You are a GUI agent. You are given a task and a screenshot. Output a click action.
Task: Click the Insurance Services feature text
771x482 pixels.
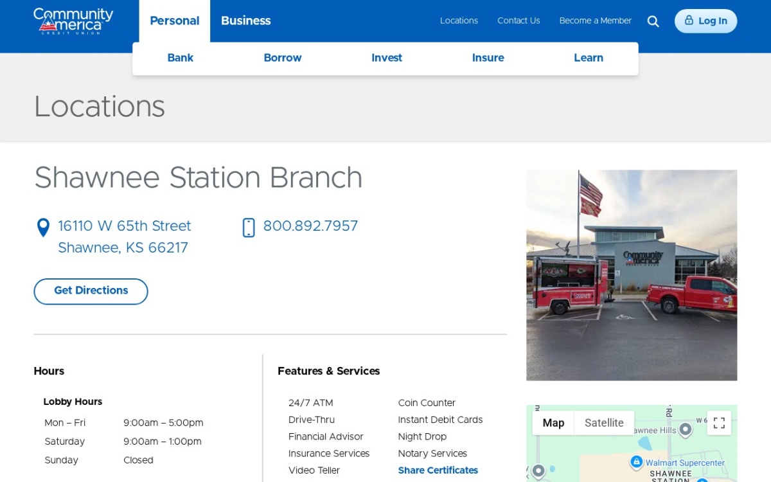(329, 454)
